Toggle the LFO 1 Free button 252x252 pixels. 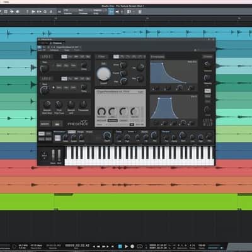tap(73, 66)
